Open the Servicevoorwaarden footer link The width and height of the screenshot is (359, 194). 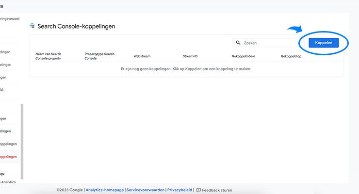tap(146, 190)
